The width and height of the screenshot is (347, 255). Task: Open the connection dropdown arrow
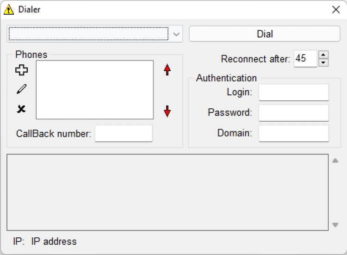(176, 34)
